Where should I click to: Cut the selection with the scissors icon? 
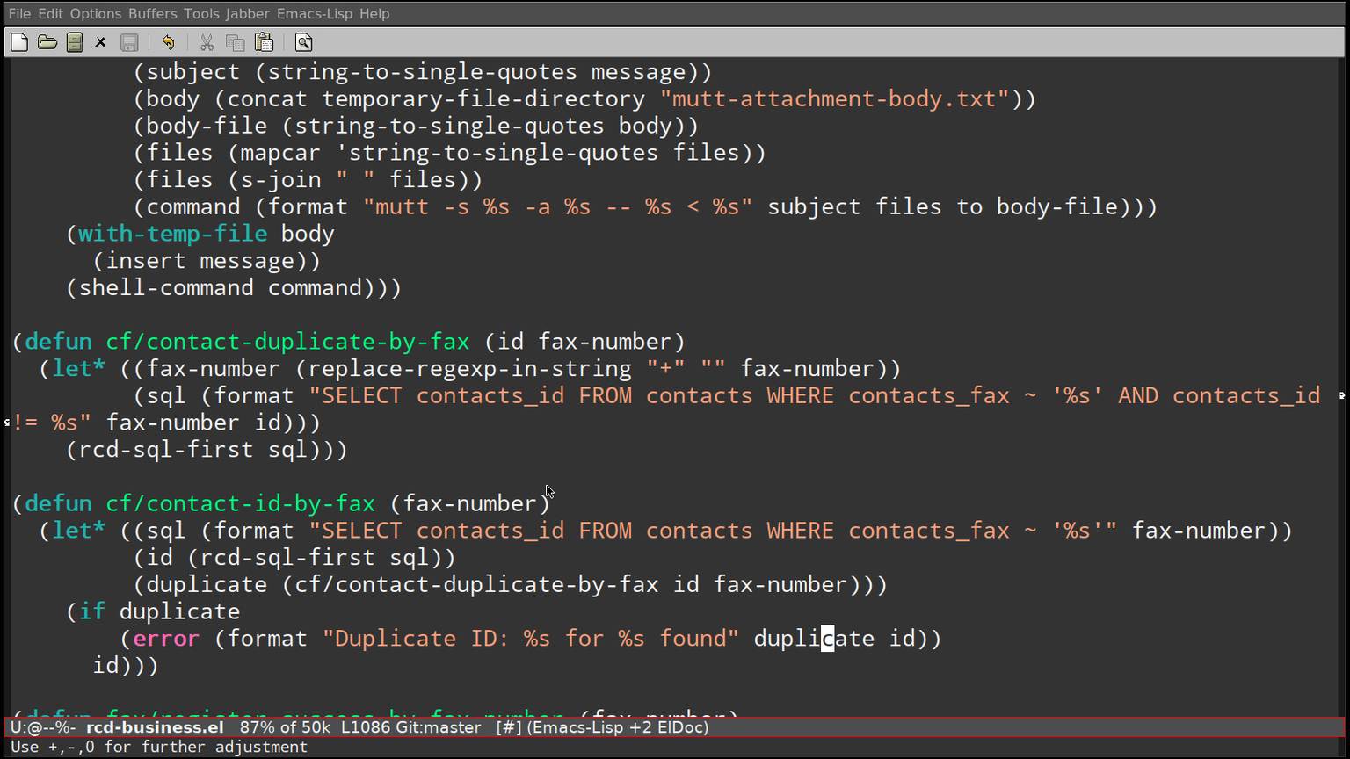pyautogui.click(x=207, y=42)
